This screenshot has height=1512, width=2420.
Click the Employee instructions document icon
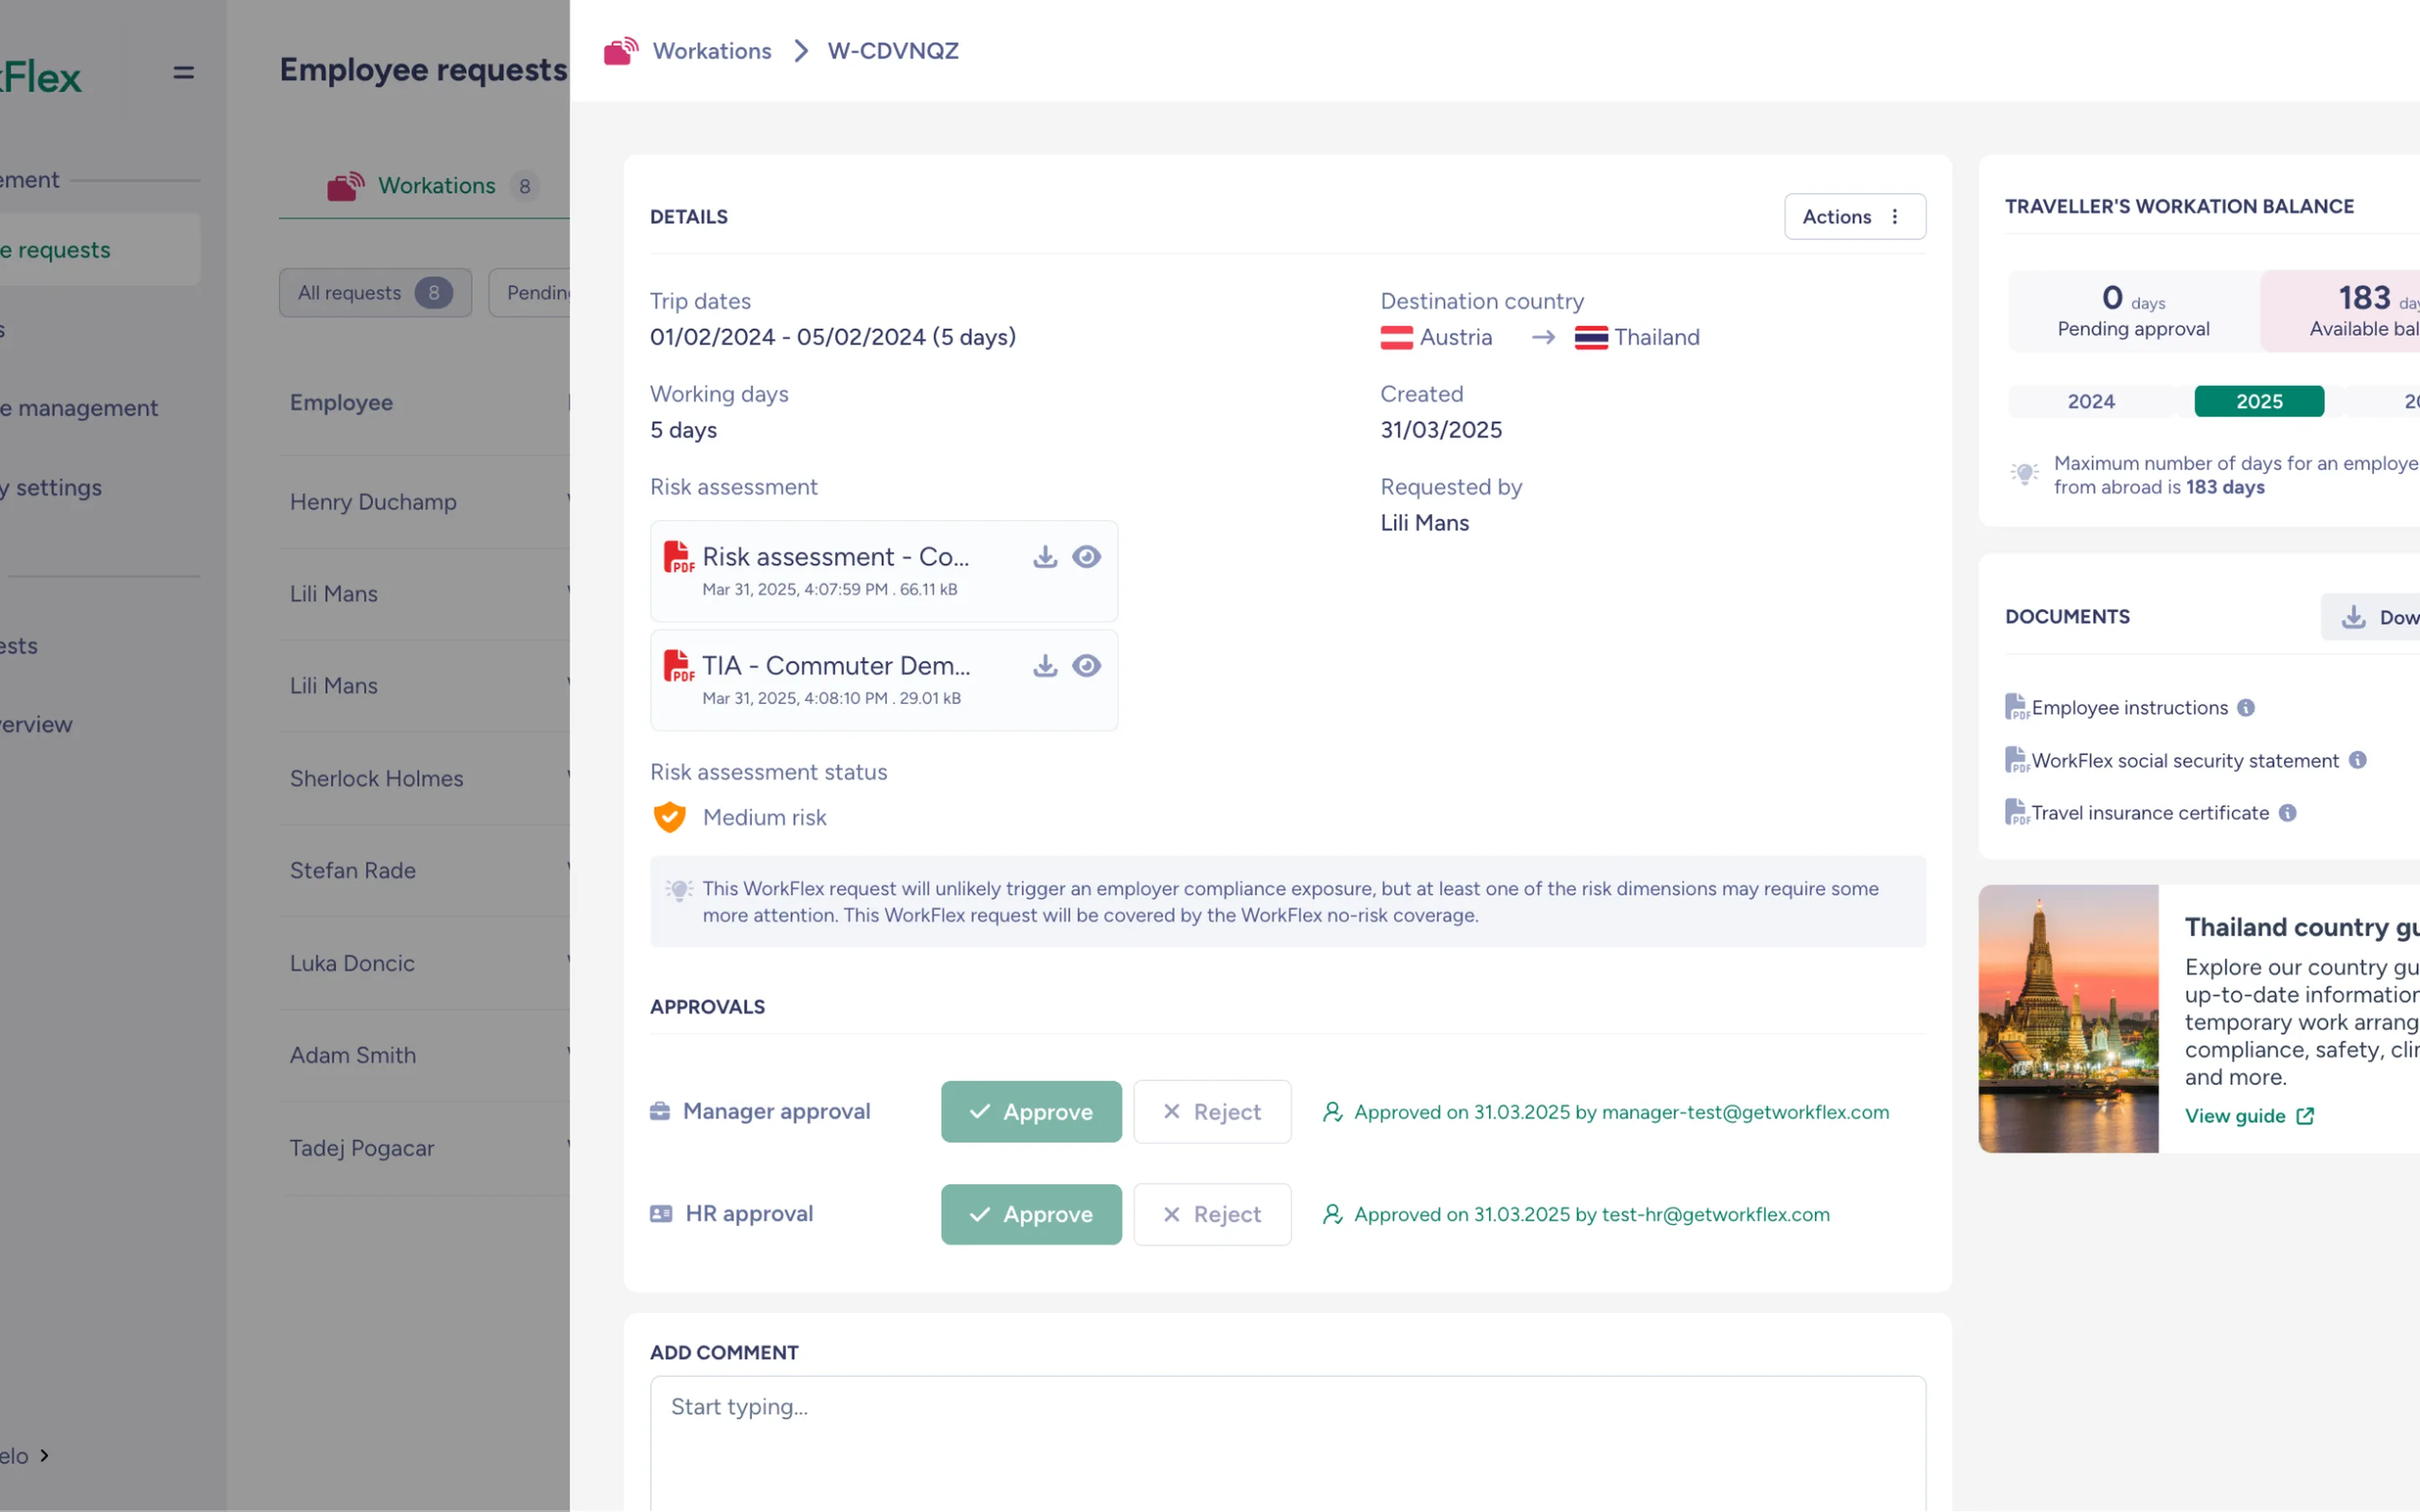click(2016, 707)
